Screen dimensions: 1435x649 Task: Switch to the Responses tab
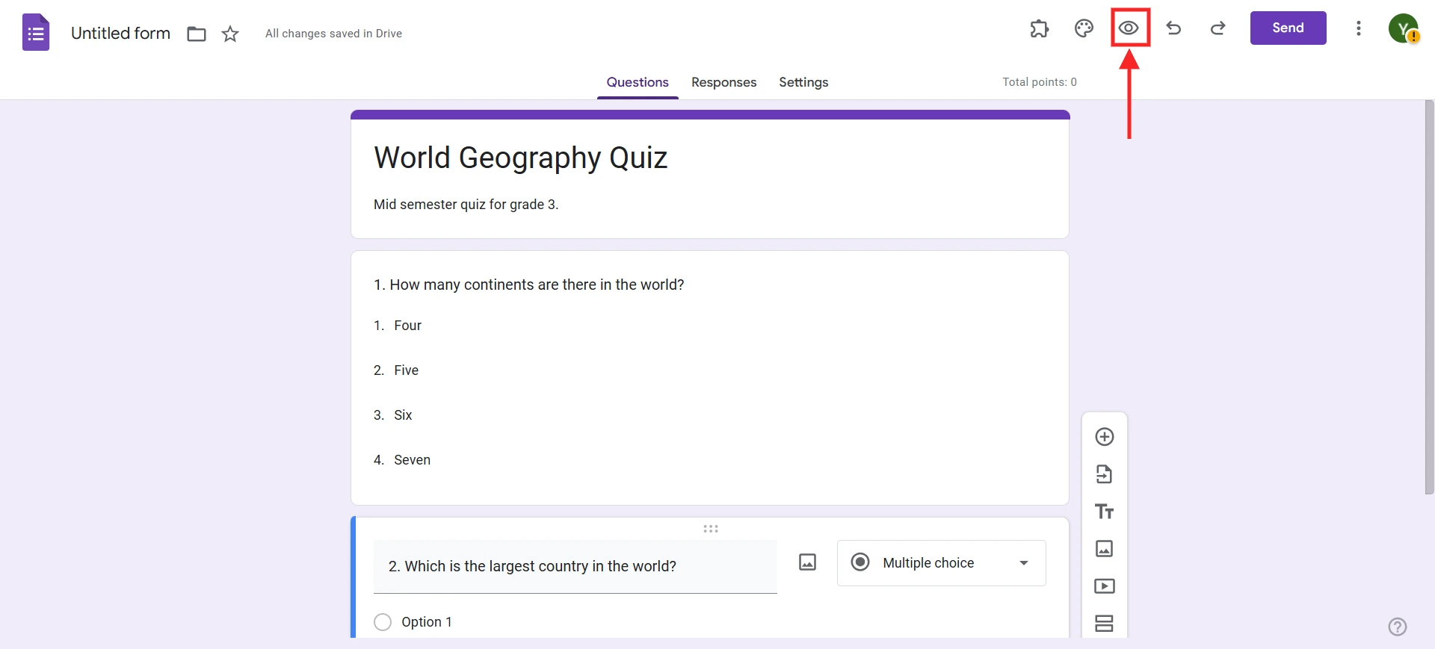click(723, 82)
